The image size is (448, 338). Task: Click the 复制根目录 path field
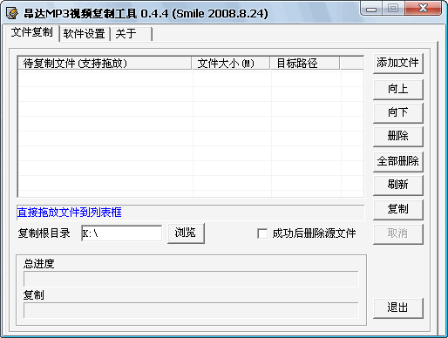121,233
